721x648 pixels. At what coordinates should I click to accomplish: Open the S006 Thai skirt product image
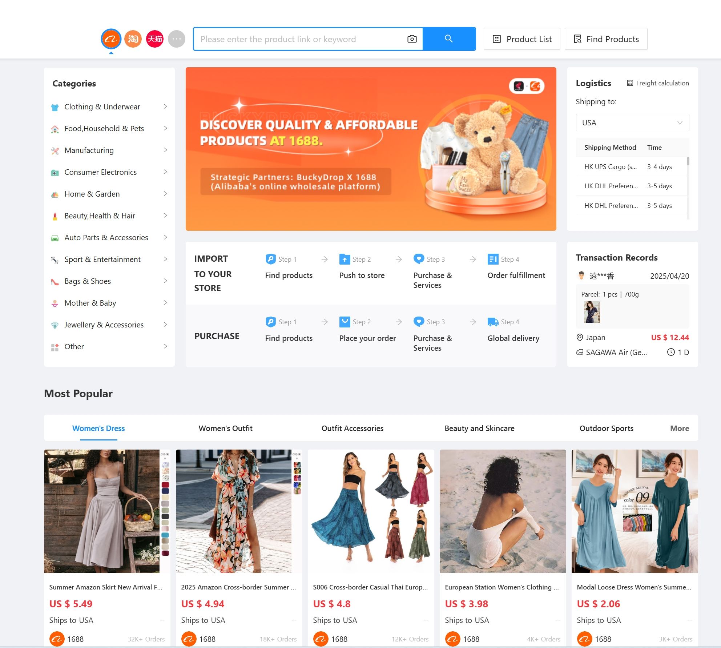click(x=371, y=511)
